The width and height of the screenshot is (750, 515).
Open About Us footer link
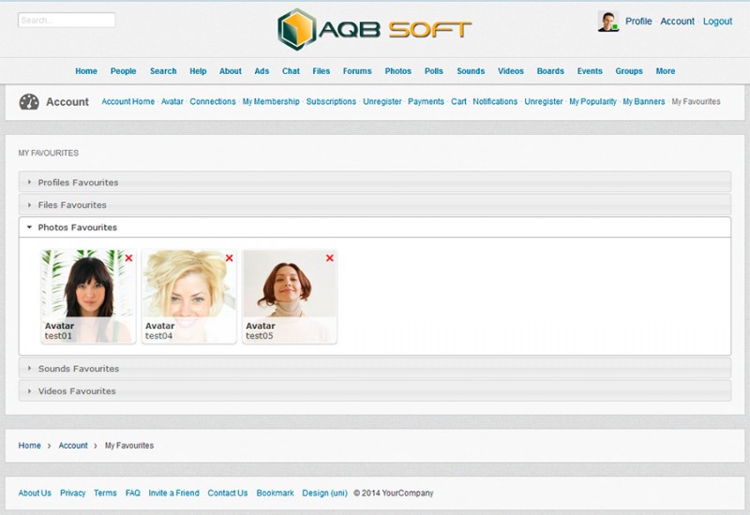[x=35, y=493]
